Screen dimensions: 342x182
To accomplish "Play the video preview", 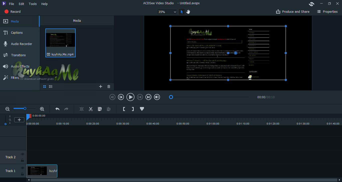I will click(130, 97).
